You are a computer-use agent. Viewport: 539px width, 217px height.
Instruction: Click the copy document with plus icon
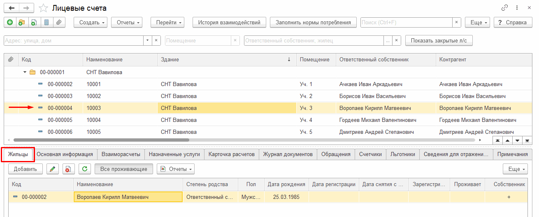click(33, 23)
